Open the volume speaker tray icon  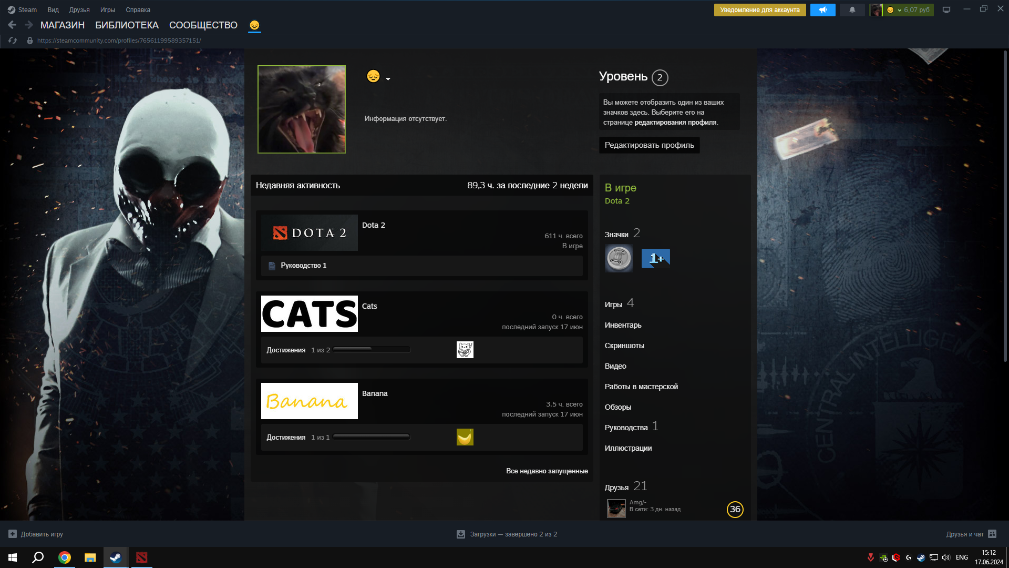pos(946,557)
